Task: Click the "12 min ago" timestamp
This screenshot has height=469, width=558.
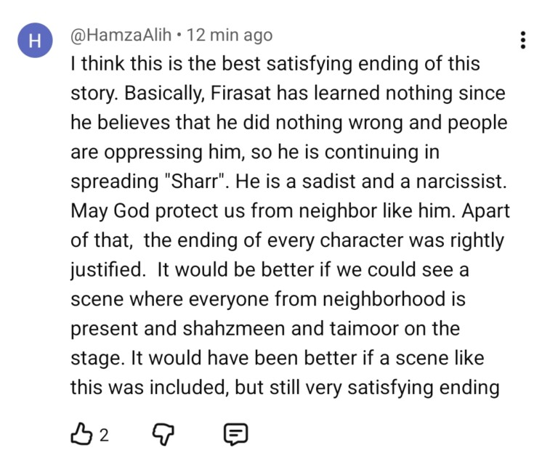Action: click(x=230, y=35)
